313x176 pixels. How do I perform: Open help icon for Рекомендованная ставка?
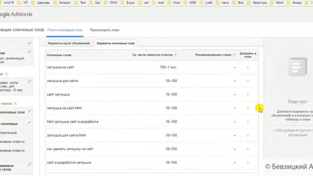coord(234,55)
